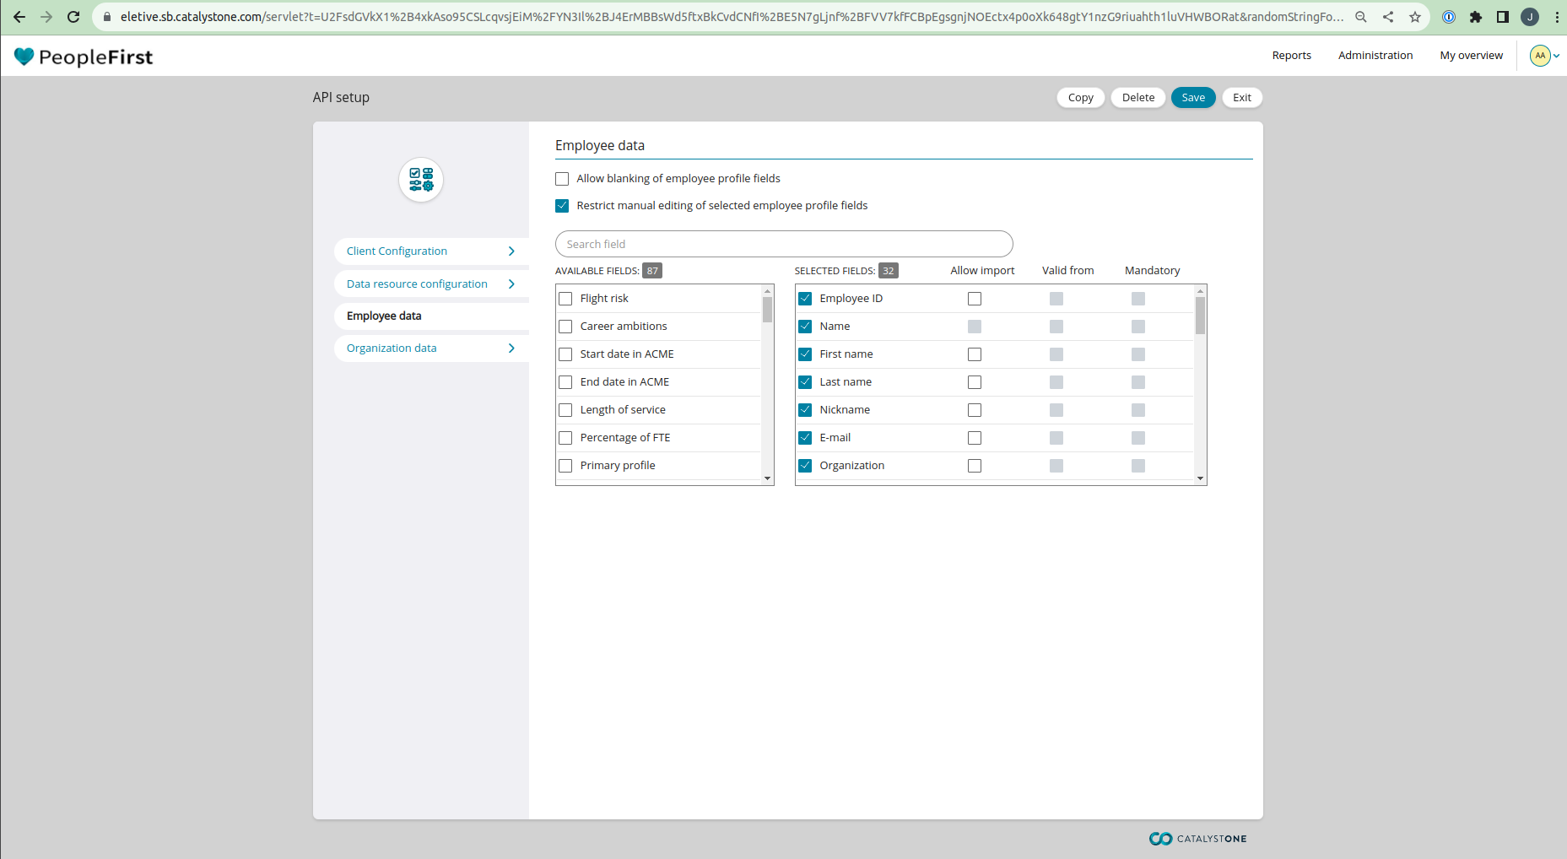Uncheck the Employee ID selected field
1567x859 pixels.
(805, 299)
